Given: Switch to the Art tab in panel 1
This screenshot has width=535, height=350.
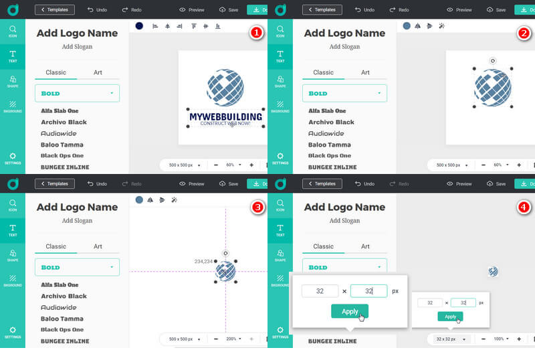Looking at the screenshot, I should click(98, 72).
